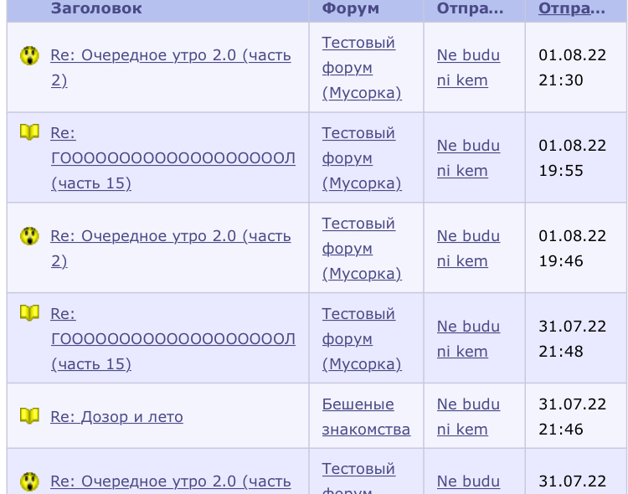
Task: Click the open book icon beside the 31.07.22 21:48 post
Action: tap(29, 312)
